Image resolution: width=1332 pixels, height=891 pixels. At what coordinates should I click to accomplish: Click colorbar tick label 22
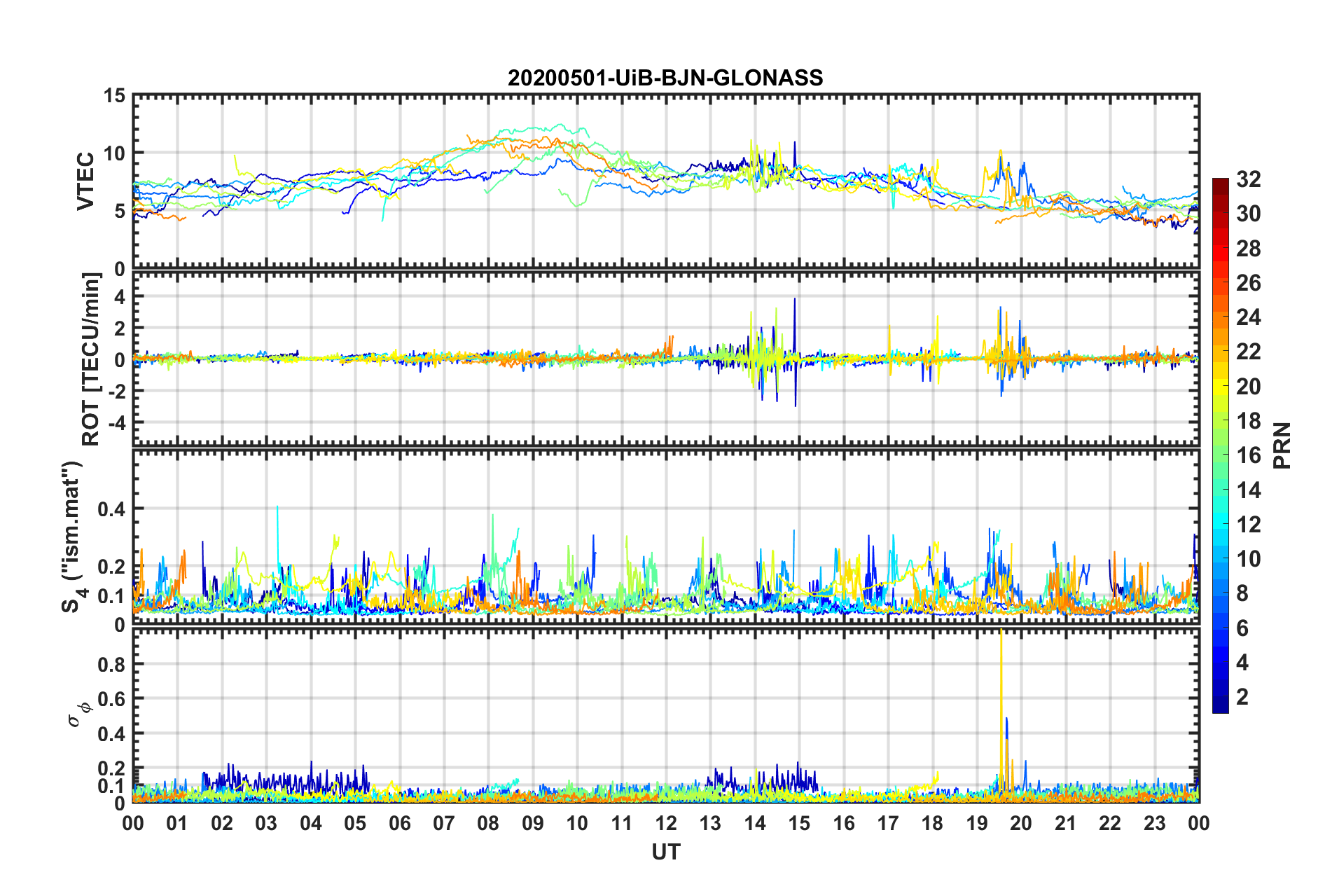(1248, 352)
